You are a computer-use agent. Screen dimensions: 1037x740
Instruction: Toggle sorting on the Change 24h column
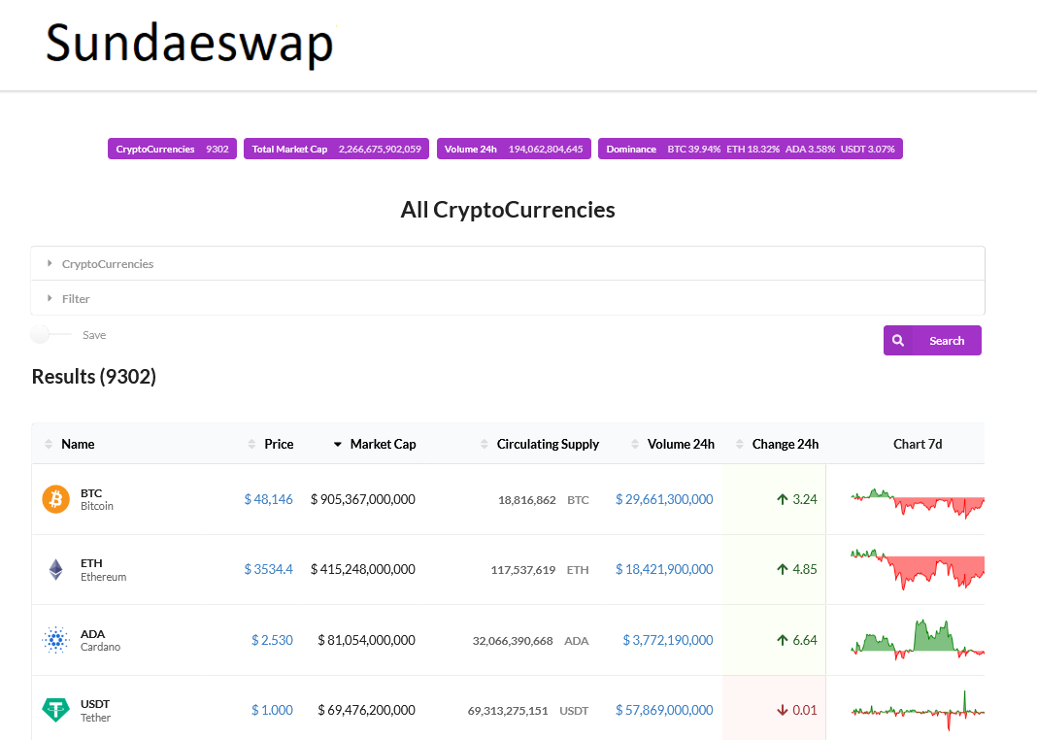739,444
